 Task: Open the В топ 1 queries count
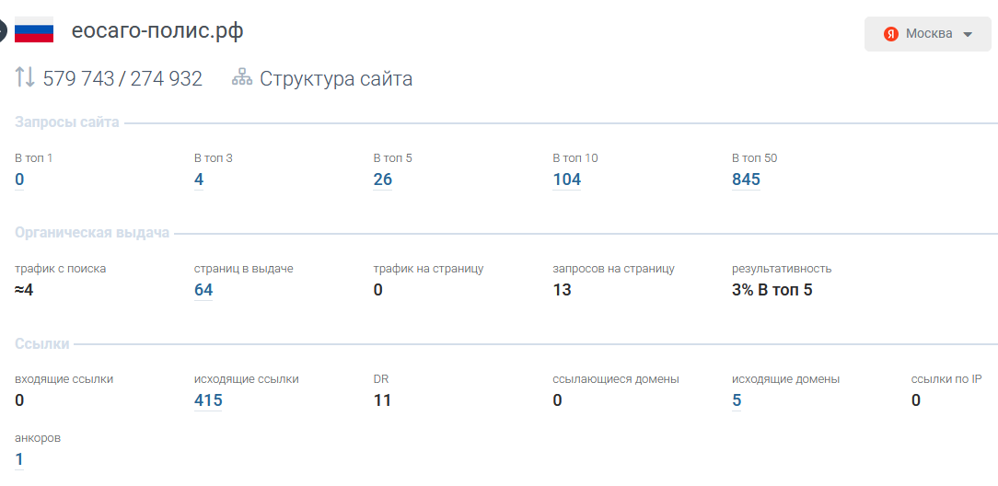[x=19, y=179]
